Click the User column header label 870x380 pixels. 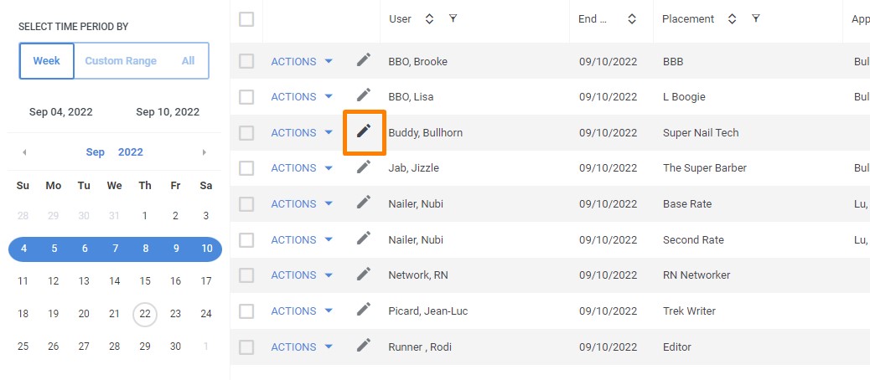pos(400,19)
